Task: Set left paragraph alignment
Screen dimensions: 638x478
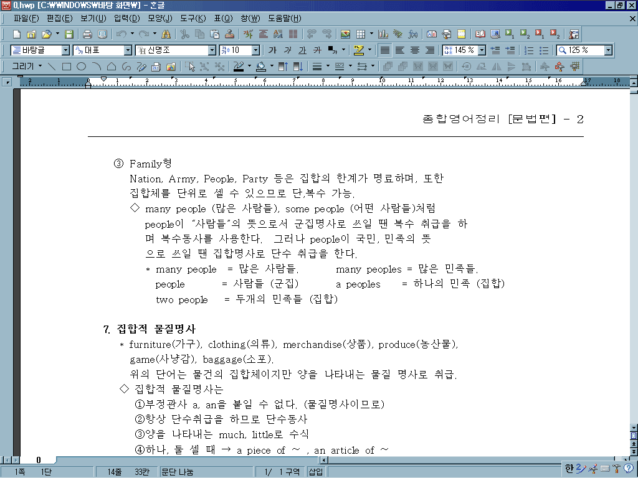Action: click(x=400, y=50)
